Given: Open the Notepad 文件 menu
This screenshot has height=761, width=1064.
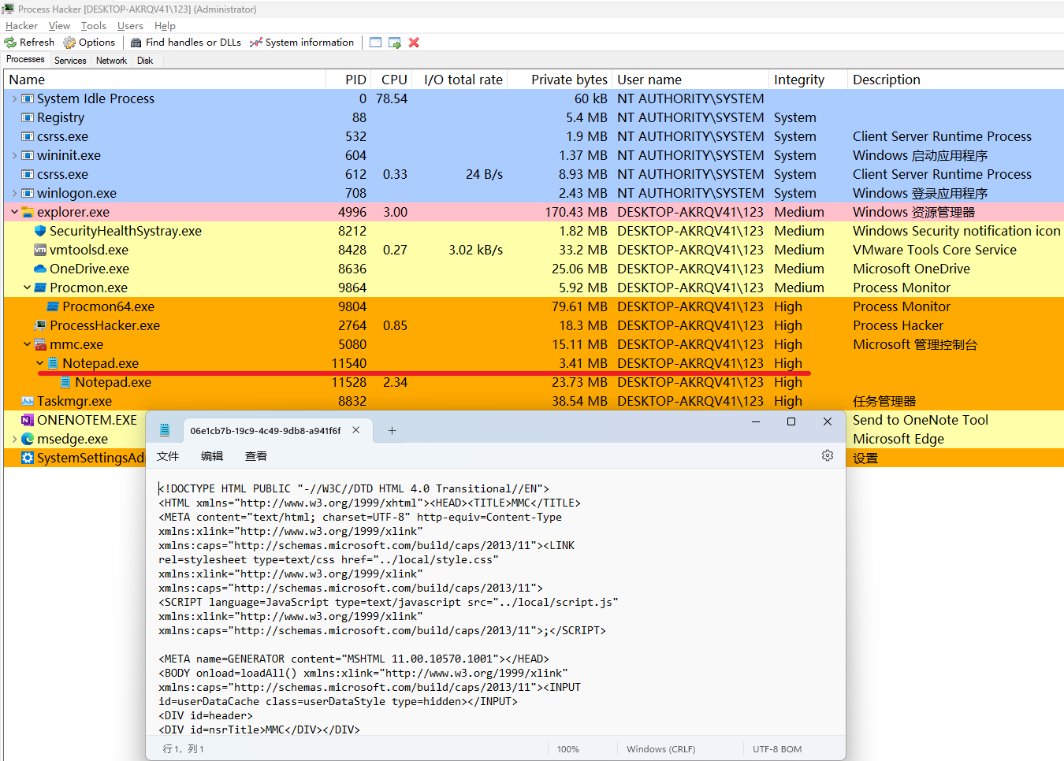Looking at the screenshot, I should (x=168, y=456).
